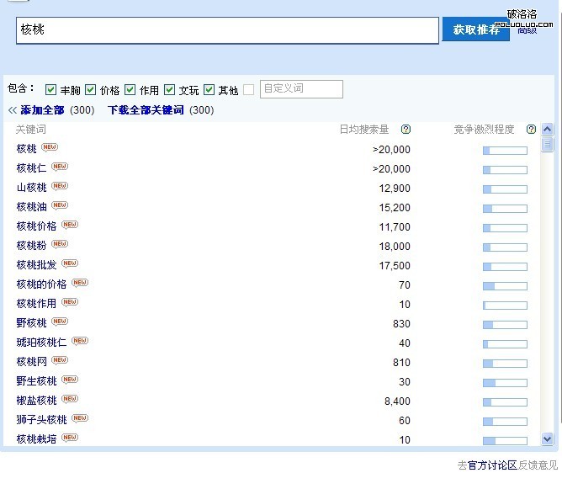
Task: Enable the empty custom word checkbox
Action: pyautogui.click(x=249, y=90)
